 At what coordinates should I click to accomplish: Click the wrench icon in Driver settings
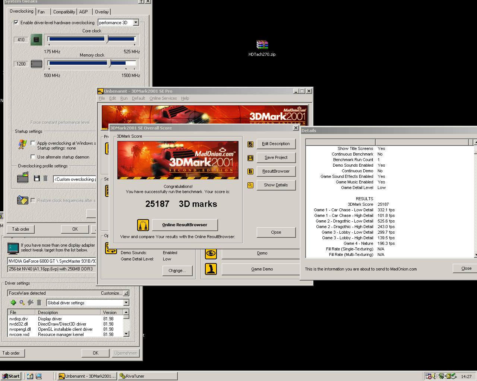pyautogui.click(x=31, y=303)
